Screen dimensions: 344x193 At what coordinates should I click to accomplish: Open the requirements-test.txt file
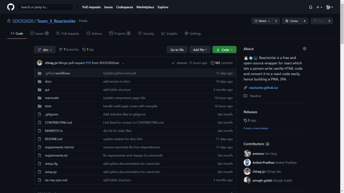[59, 147]
